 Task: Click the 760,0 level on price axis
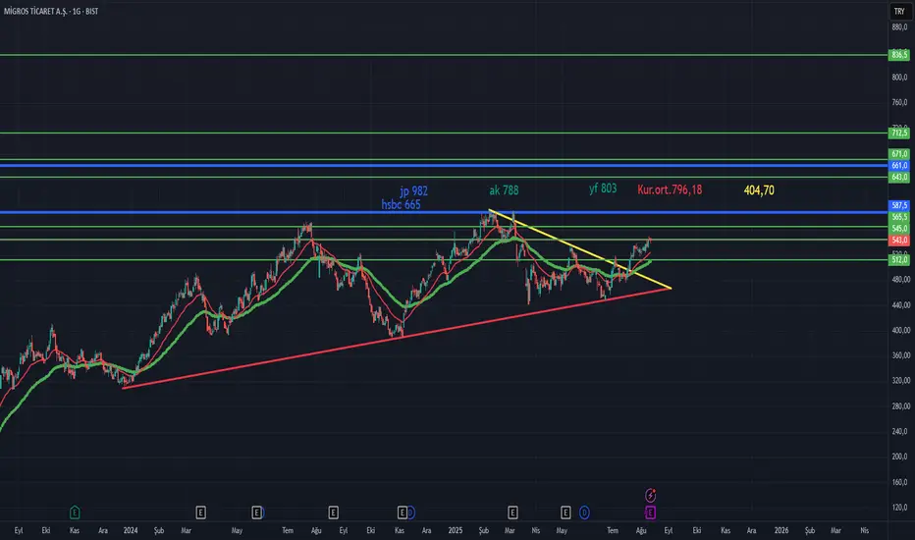(x=899, y=102)
